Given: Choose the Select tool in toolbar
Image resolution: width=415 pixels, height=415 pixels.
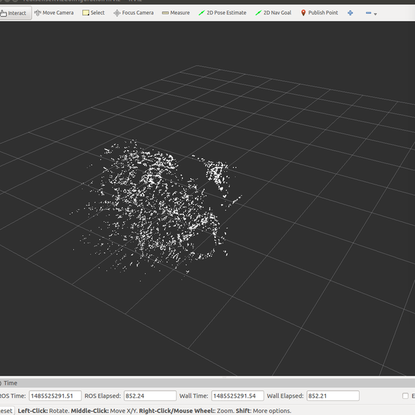Looking at the screenshot, I should 93,13.
